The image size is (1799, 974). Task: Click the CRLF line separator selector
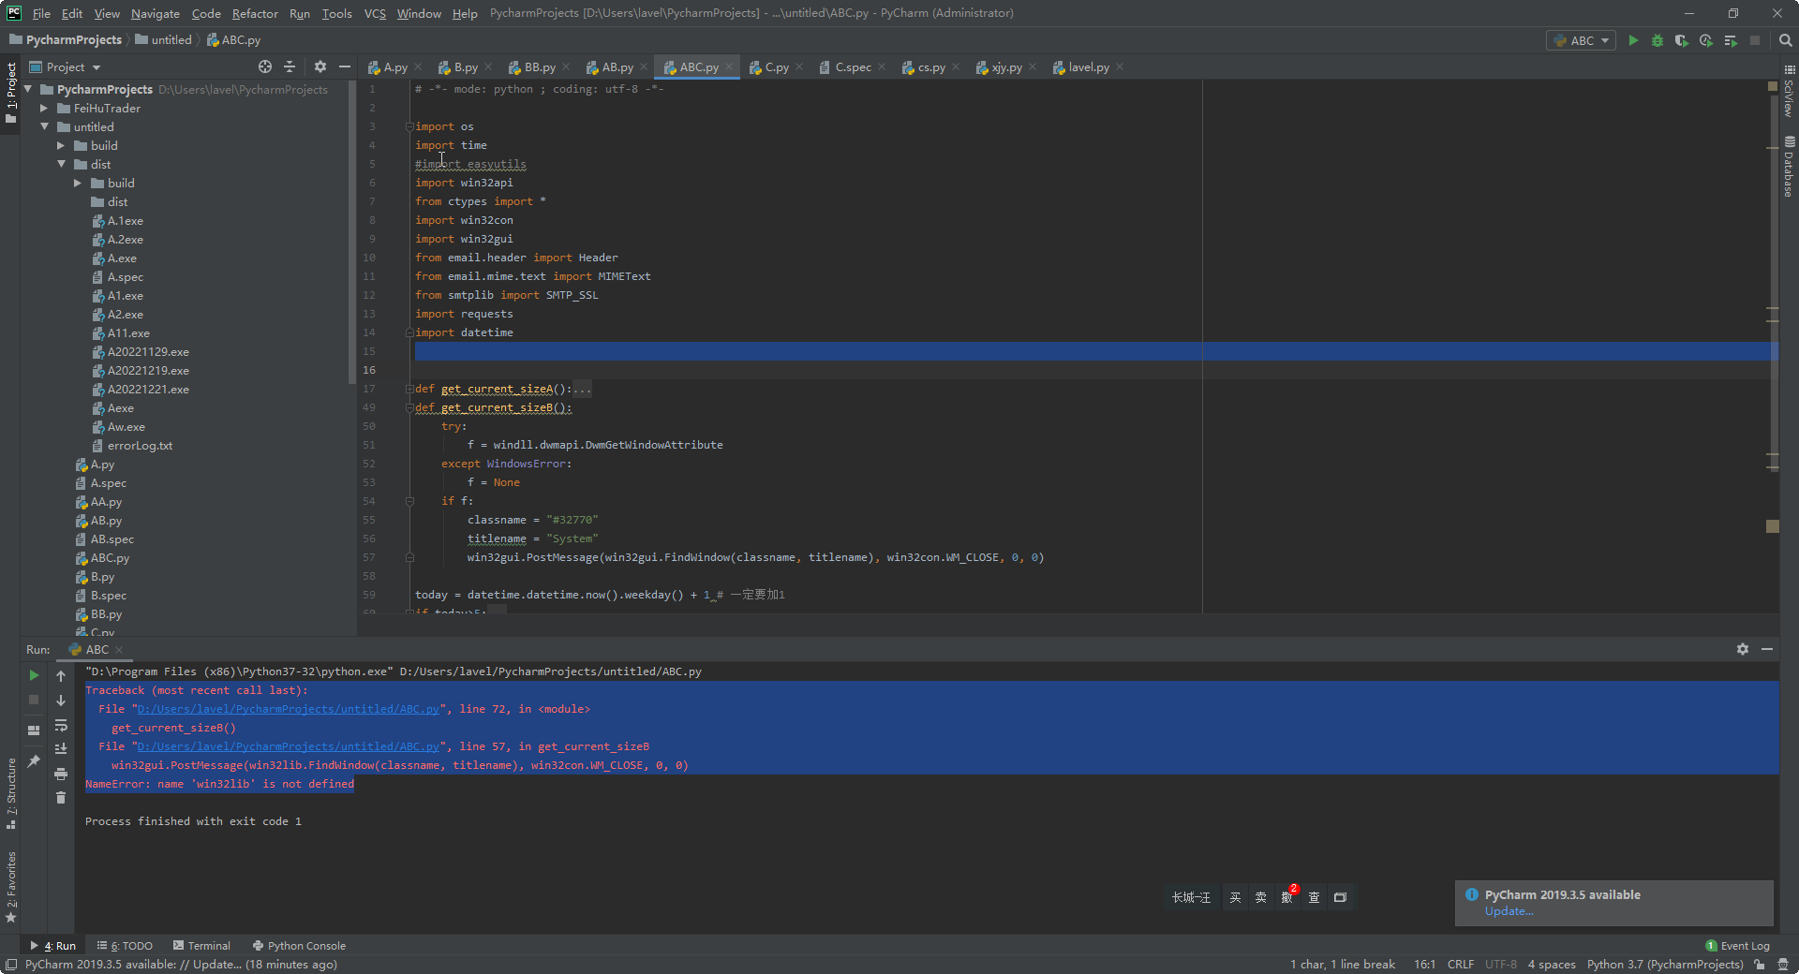click(1460, 965)
